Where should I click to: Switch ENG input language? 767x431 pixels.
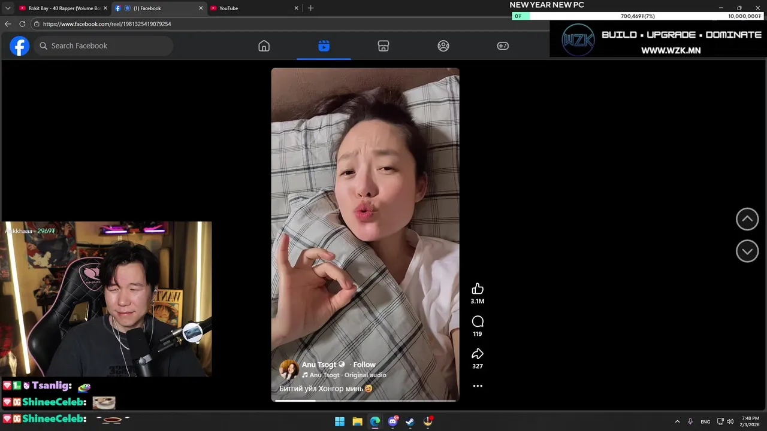point(705,421)
